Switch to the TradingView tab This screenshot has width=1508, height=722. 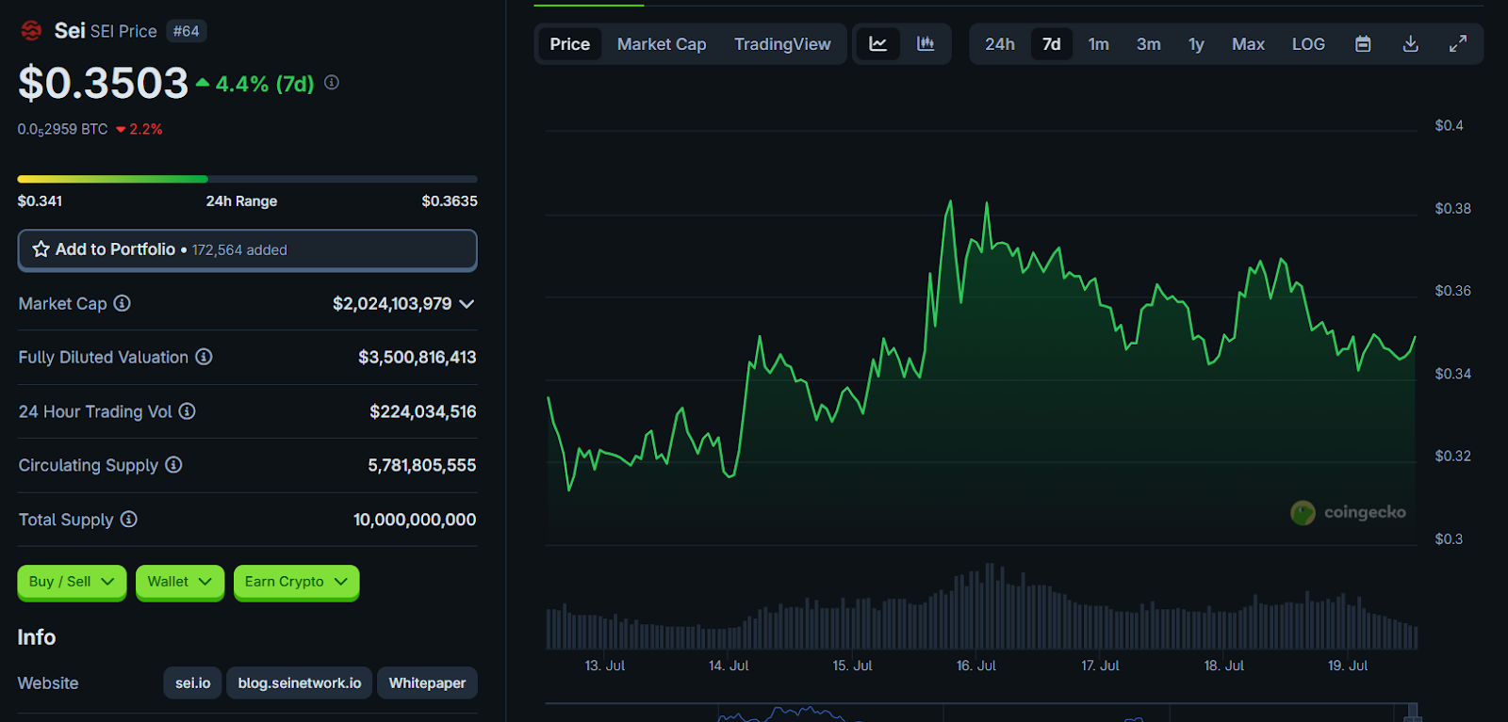(782, 44)
